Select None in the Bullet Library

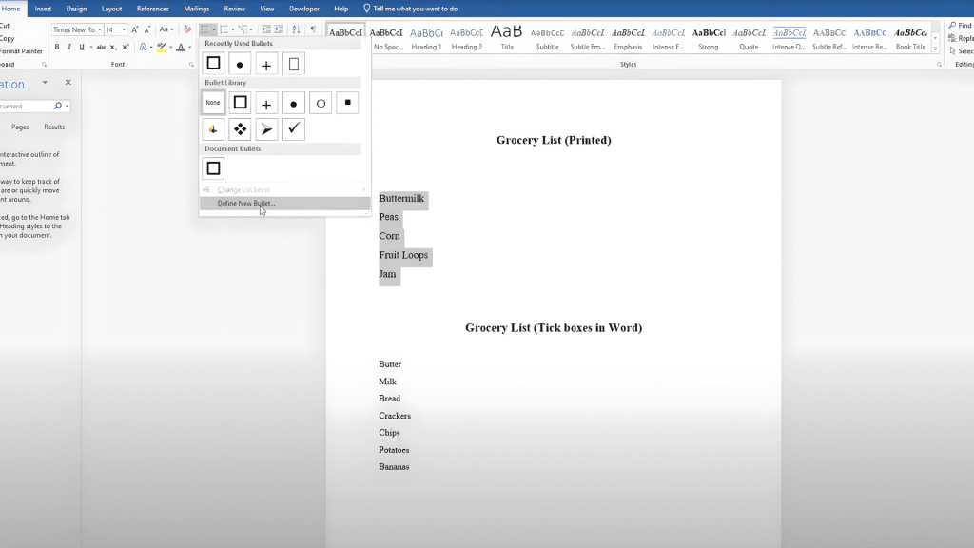click(213, 103)
